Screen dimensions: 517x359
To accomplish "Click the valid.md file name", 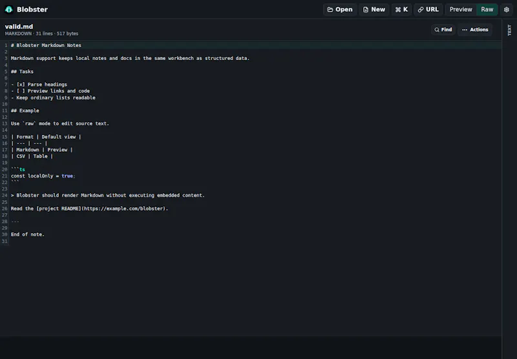I will coord(19,26).
